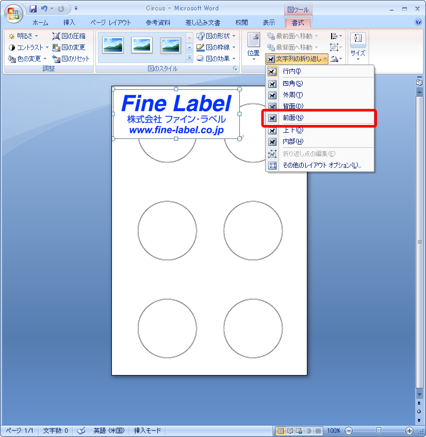Open 図の形状 picture shape dropdown
Viewport: 426px width, 437px height.
pos(216,36)
